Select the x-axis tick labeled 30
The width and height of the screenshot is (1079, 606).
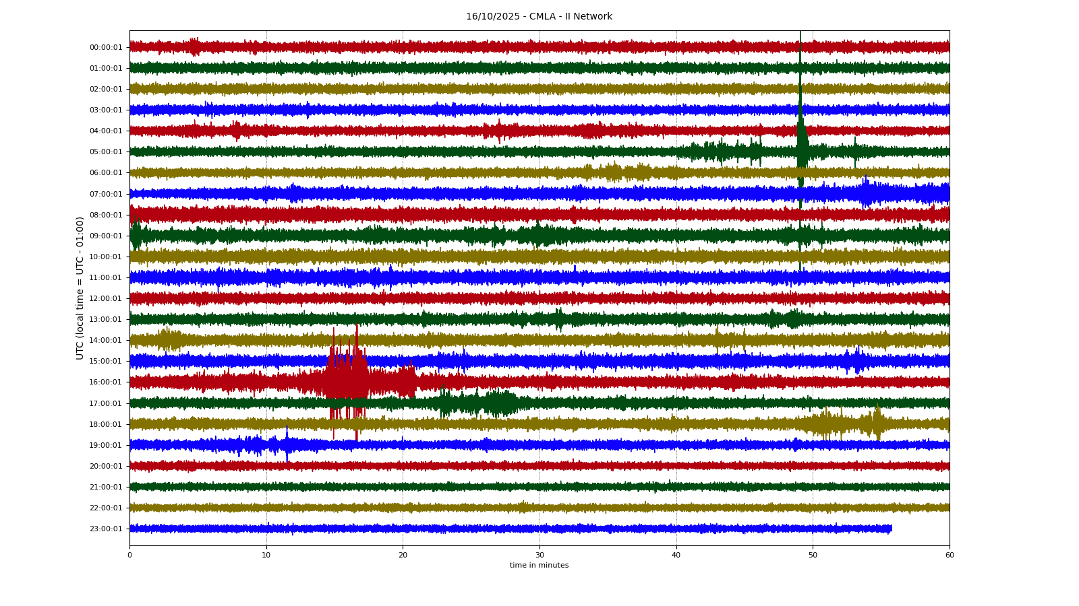(x=539, y=555)
